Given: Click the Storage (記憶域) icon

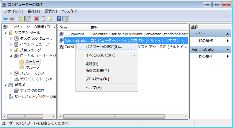Looking at the screenshot, I should (11, 85).
